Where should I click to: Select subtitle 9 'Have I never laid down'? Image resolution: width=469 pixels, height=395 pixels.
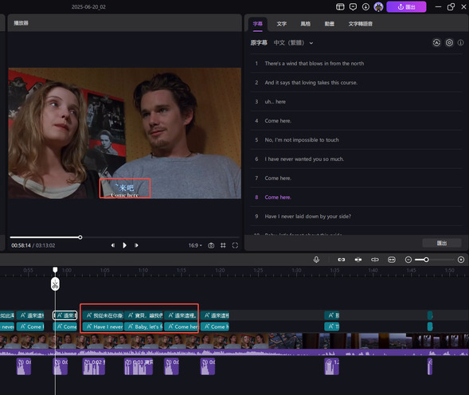357,217
